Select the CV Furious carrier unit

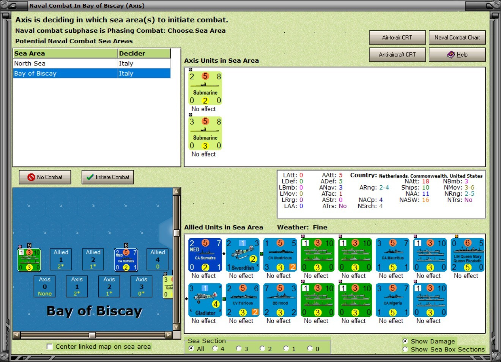[243, 300]
